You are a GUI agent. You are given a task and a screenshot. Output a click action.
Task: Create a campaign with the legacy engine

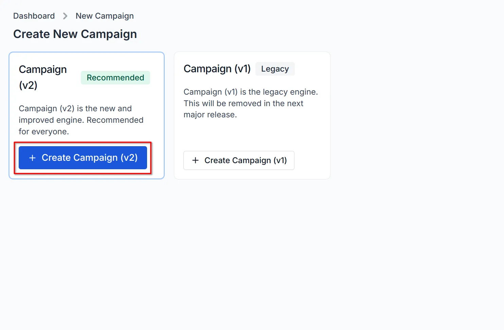(x=239, y=160)
